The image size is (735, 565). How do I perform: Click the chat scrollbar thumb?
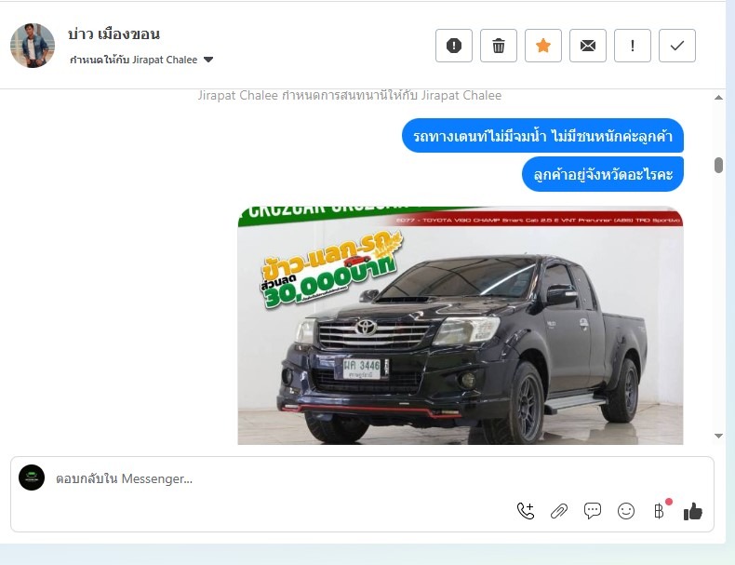(718, 165)
